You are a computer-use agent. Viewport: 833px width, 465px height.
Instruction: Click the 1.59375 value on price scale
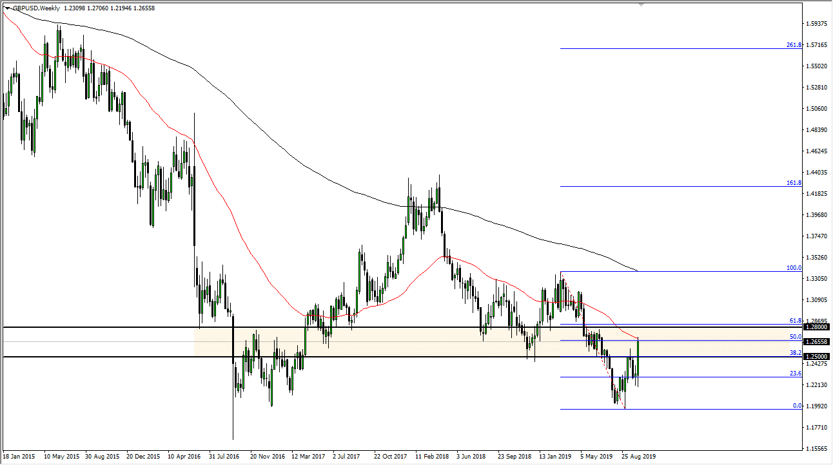pyautogui.click(x=816, y=24)
